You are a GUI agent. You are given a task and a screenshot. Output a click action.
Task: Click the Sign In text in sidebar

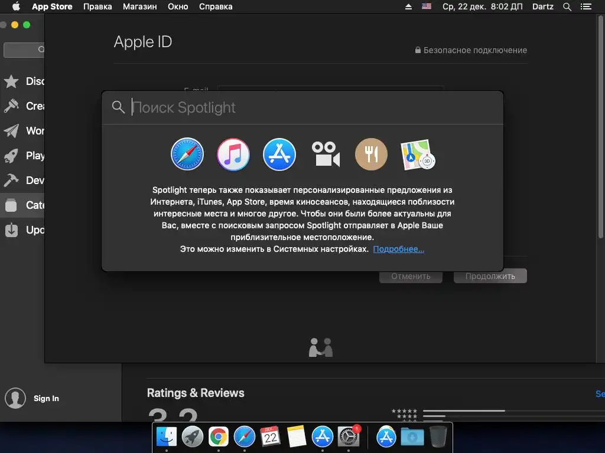46,398
